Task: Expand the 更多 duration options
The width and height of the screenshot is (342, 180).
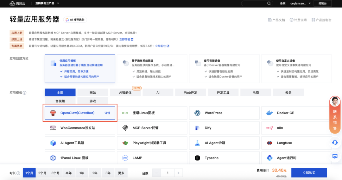Action: click(121, 173)
